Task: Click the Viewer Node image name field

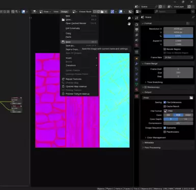Action: tap(86, 12)
